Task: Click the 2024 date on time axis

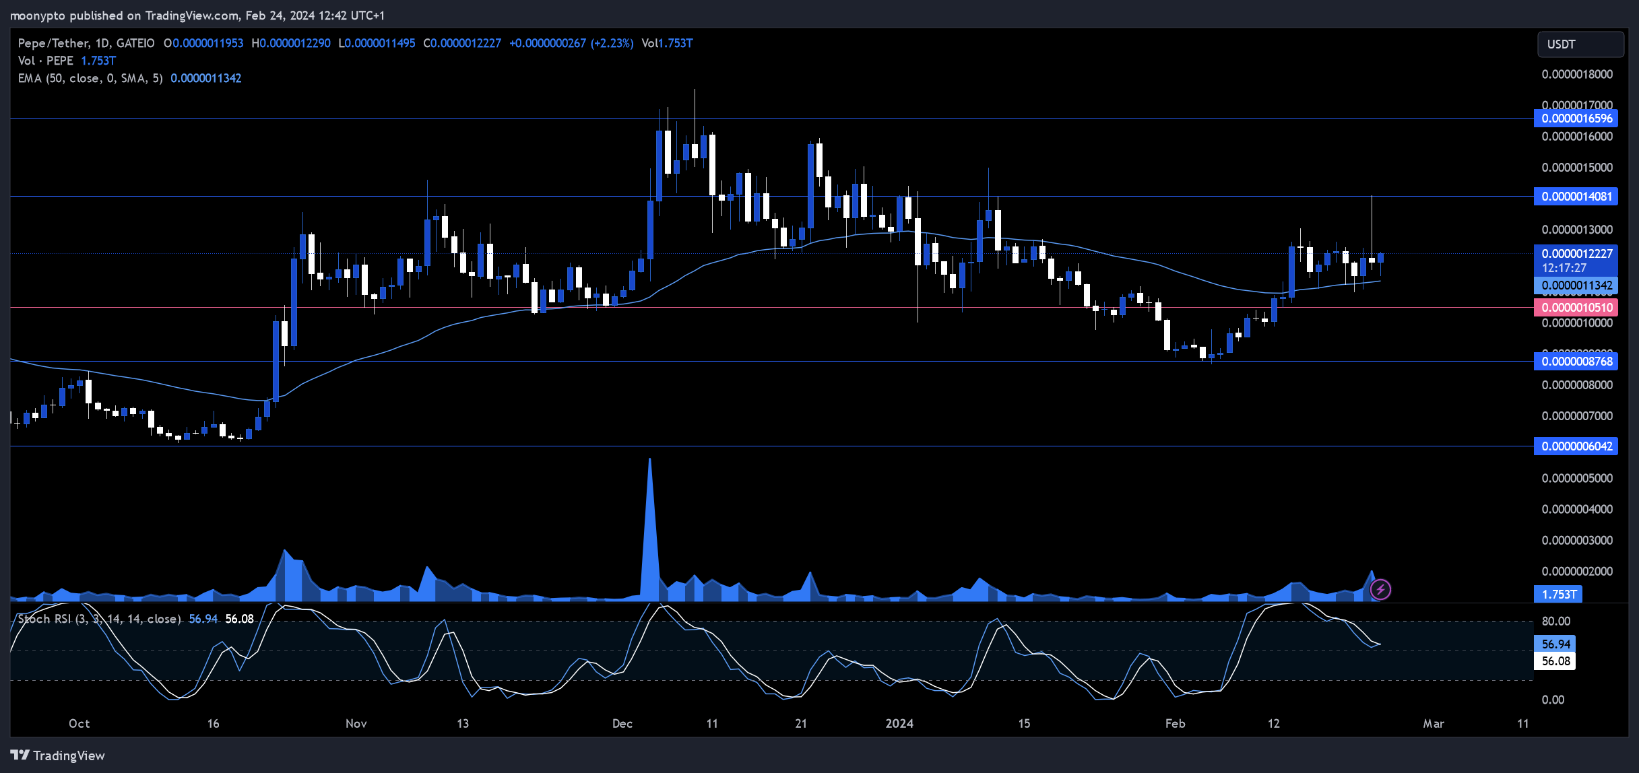Action: [899, 724]
